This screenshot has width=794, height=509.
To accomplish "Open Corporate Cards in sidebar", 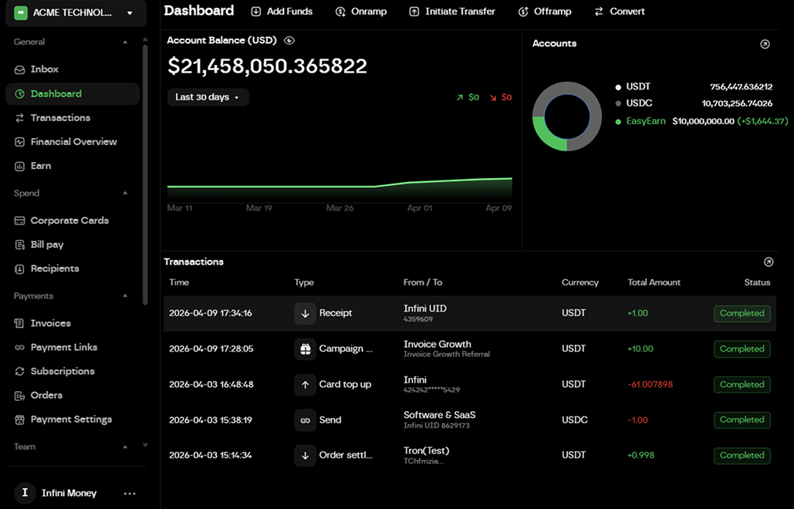I will point(69,221).
